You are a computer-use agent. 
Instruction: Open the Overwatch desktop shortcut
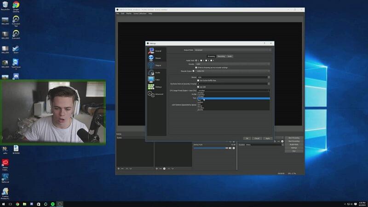(16, 35)
